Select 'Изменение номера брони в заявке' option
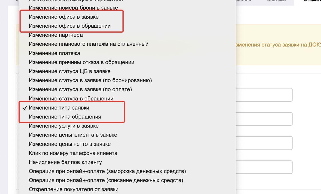The image size is (321, 194). pos(73,8)
